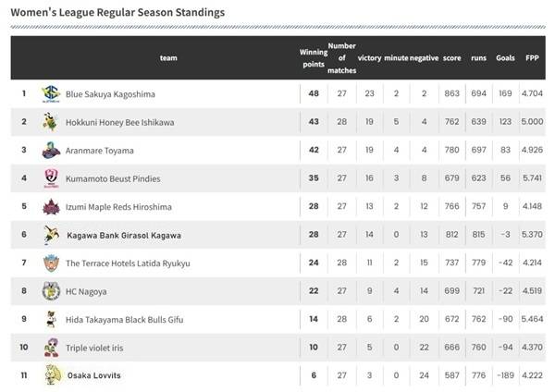Click the Kumamoto Beust Pindies logo
Viewport: 555px width, 392px height.
coord(50,178)
